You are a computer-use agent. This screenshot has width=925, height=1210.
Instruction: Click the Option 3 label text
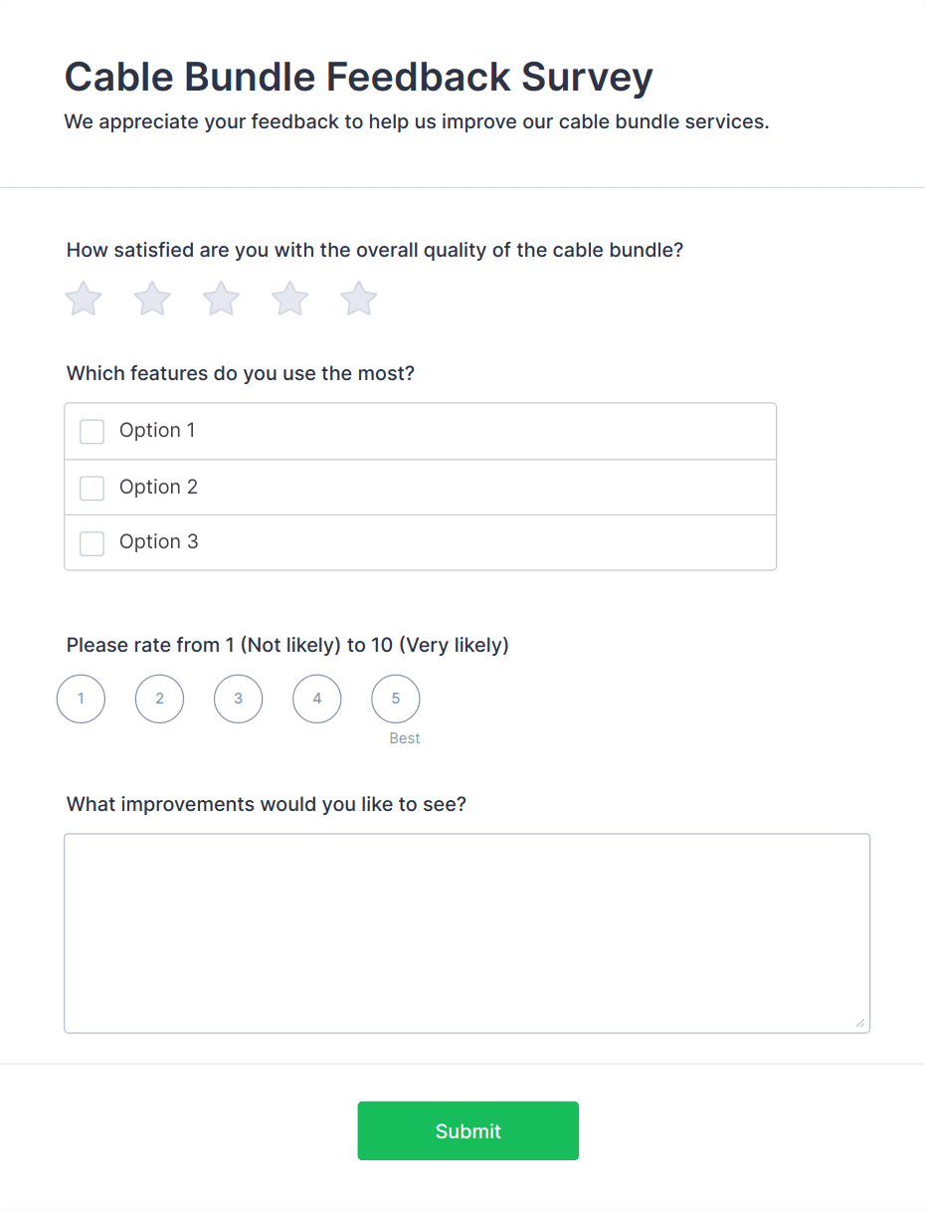click(158, 542)
